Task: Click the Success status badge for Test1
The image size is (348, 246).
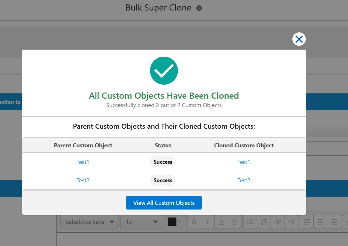Action: point(163,162)
